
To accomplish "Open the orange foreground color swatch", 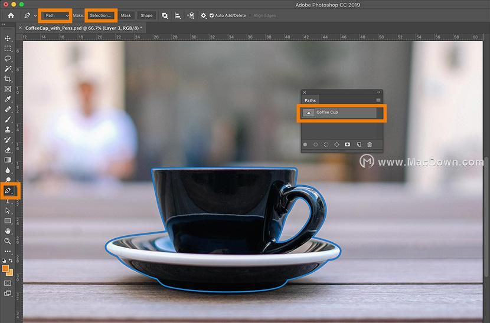I will click(x=6, y=268).
